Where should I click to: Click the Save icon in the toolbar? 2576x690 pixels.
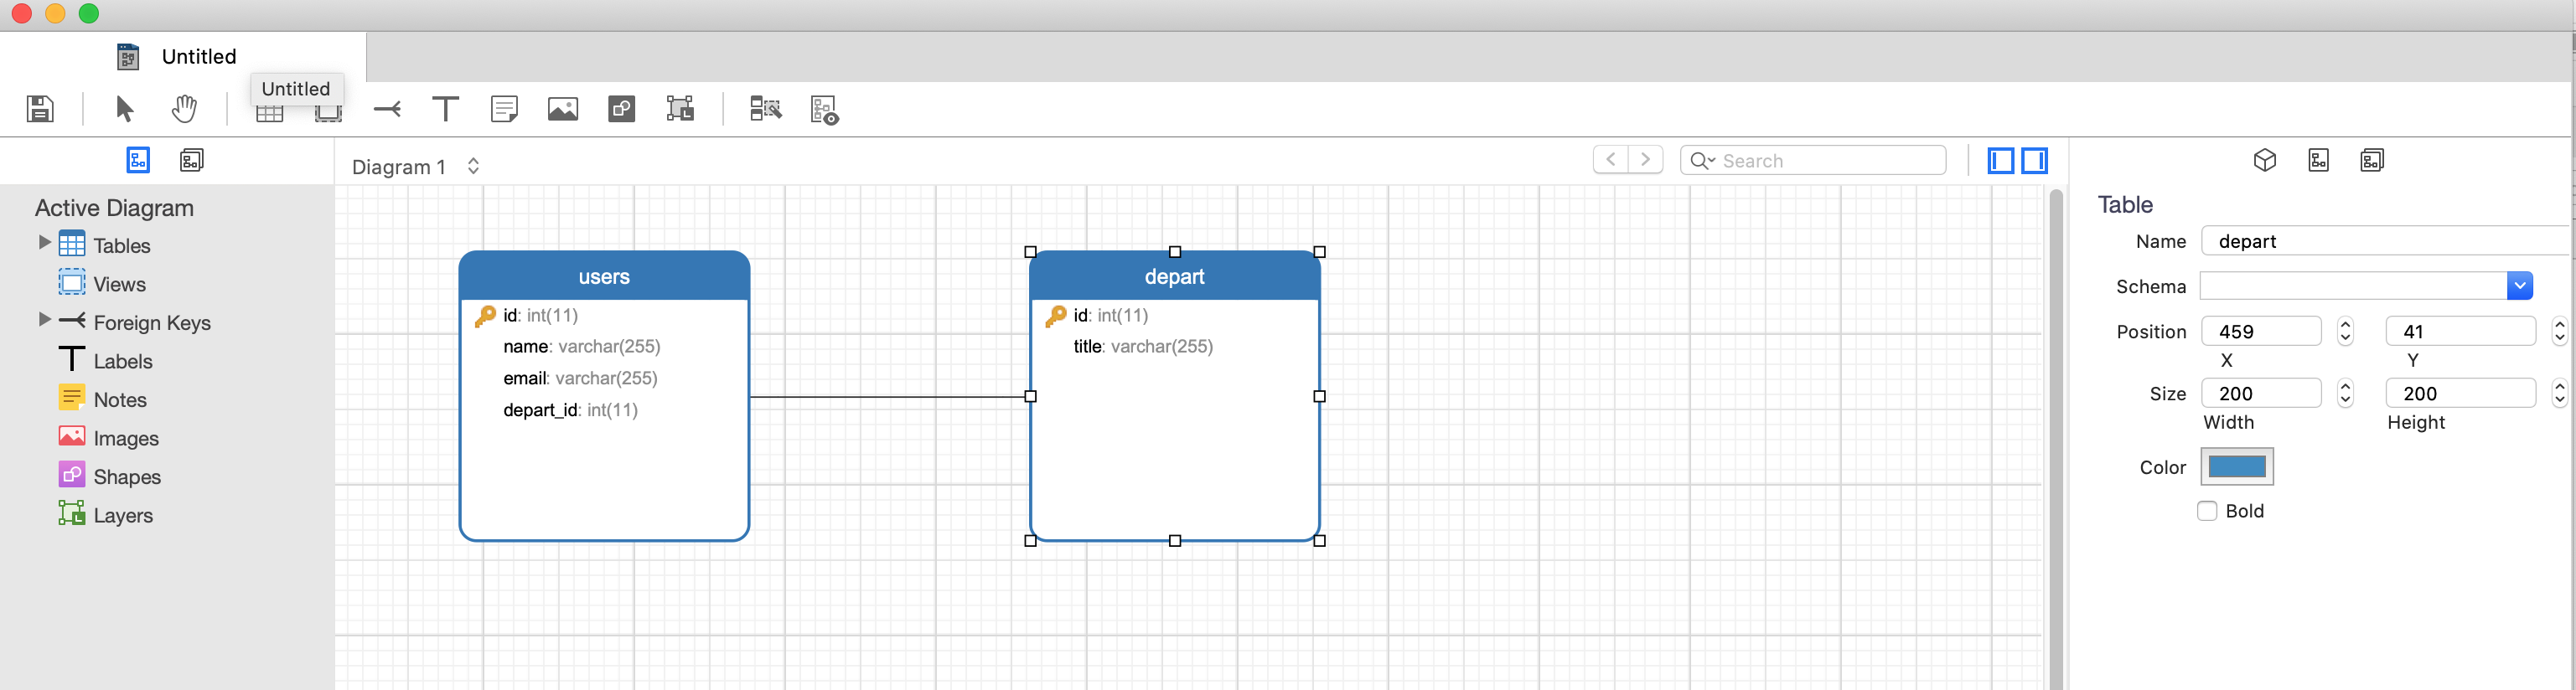(x=40, y=109)
